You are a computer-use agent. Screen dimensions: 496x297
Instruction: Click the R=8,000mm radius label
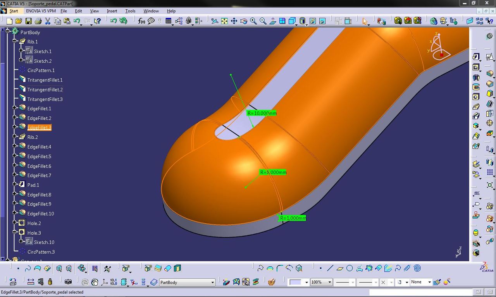[x=273, y=172]
